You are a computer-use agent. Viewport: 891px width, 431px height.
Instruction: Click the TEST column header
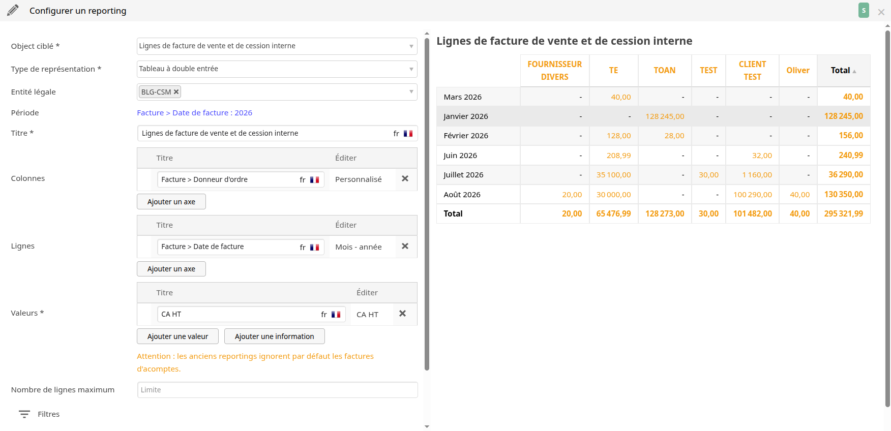[x=708, y=71]
